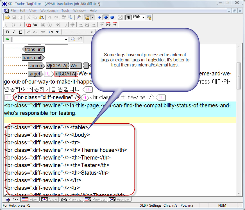245x210 pixels.
Task: Open the View menu
Action: [33, 10]
